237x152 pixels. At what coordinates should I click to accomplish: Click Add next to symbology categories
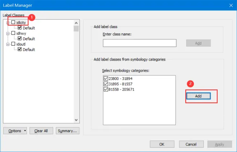click(198, 96)
